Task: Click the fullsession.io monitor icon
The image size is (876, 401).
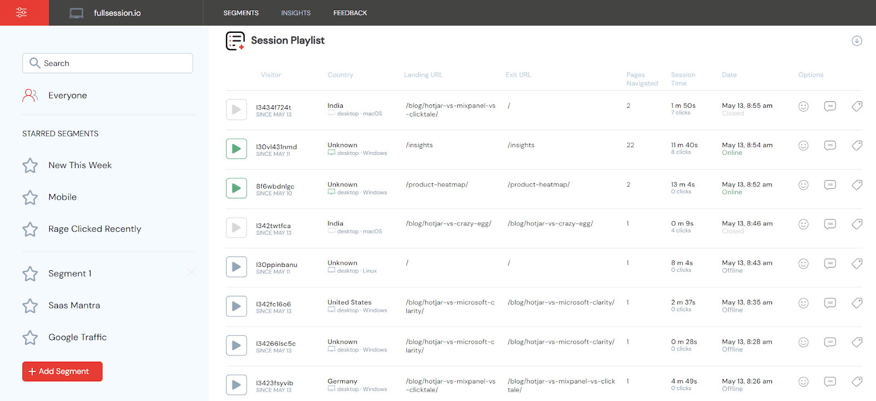Action: click(x=77, y=13)
